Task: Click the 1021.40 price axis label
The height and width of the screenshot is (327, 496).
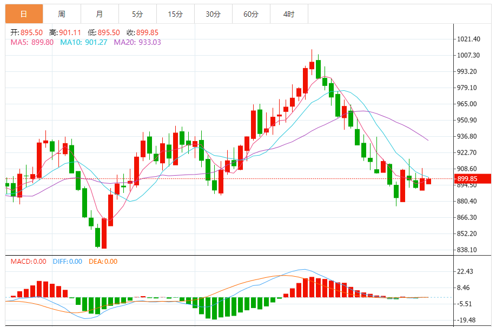Action: click(469, 39)
